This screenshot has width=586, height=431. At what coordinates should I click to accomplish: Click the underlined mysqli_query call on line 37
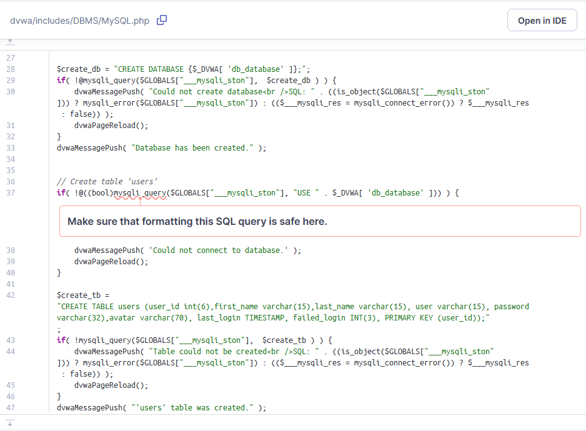pyautogui.click(x=139, y=193)
